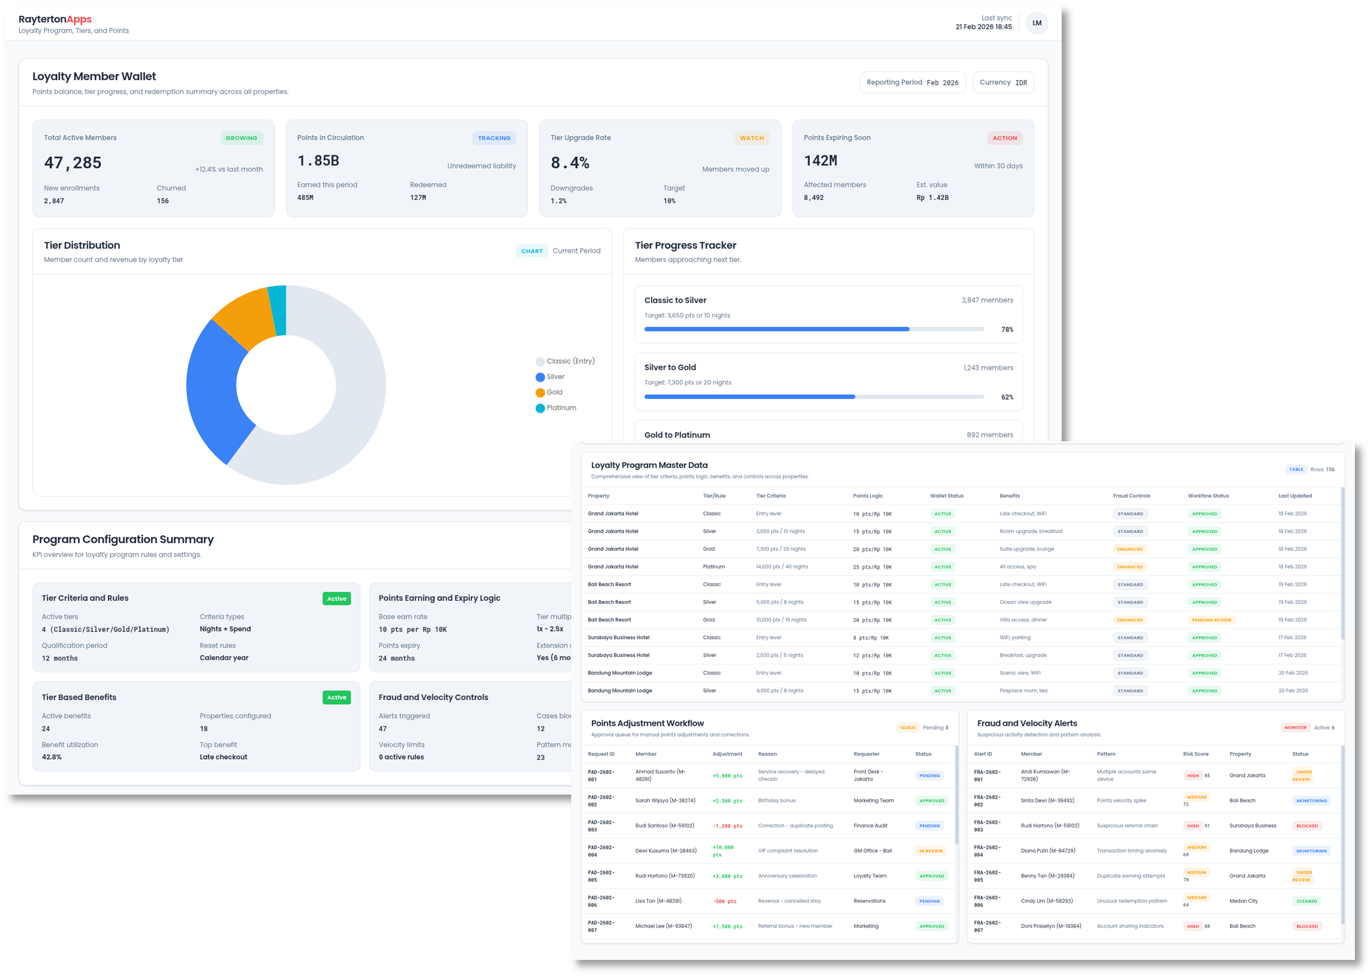Click the Active badge on Tier Criteria

coord(336,599)
